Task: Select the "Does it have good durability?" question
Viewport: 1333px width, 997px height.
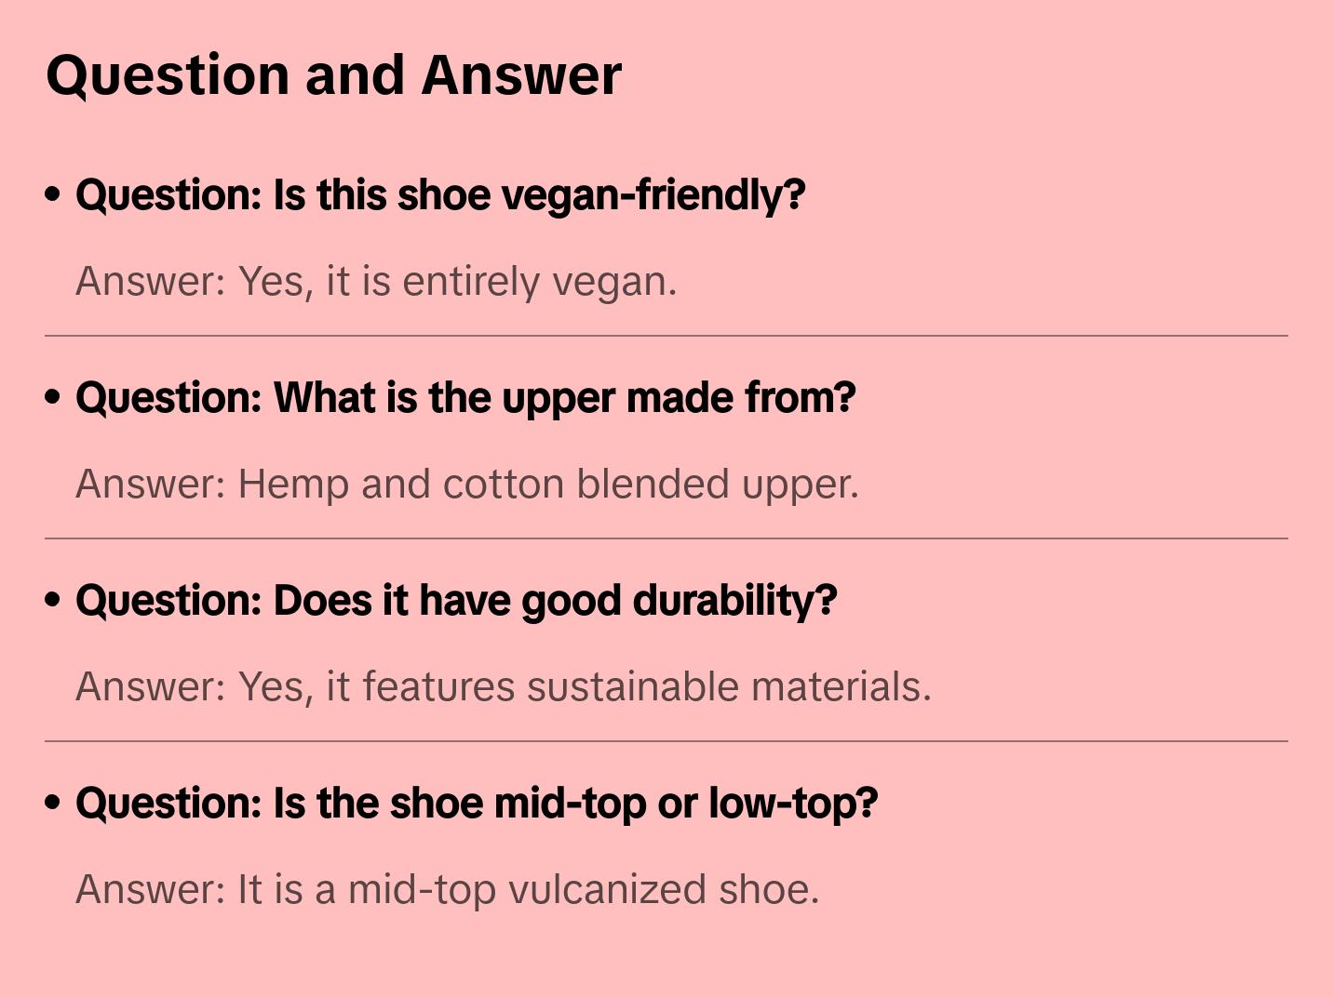Action: pos(456,601)
